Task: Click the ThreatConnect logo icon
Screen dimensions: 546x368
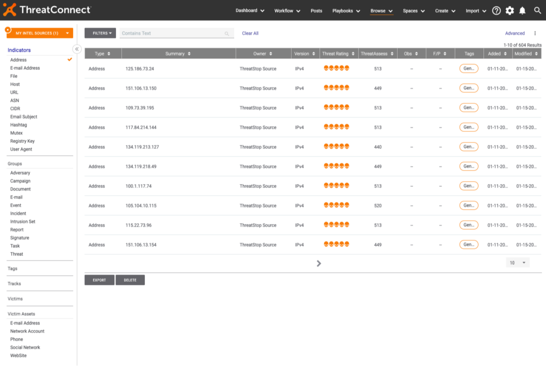Action: tap(10, 10)
